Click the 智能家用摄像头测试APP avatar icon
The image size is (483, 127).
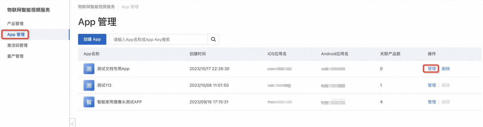(89, 102)
